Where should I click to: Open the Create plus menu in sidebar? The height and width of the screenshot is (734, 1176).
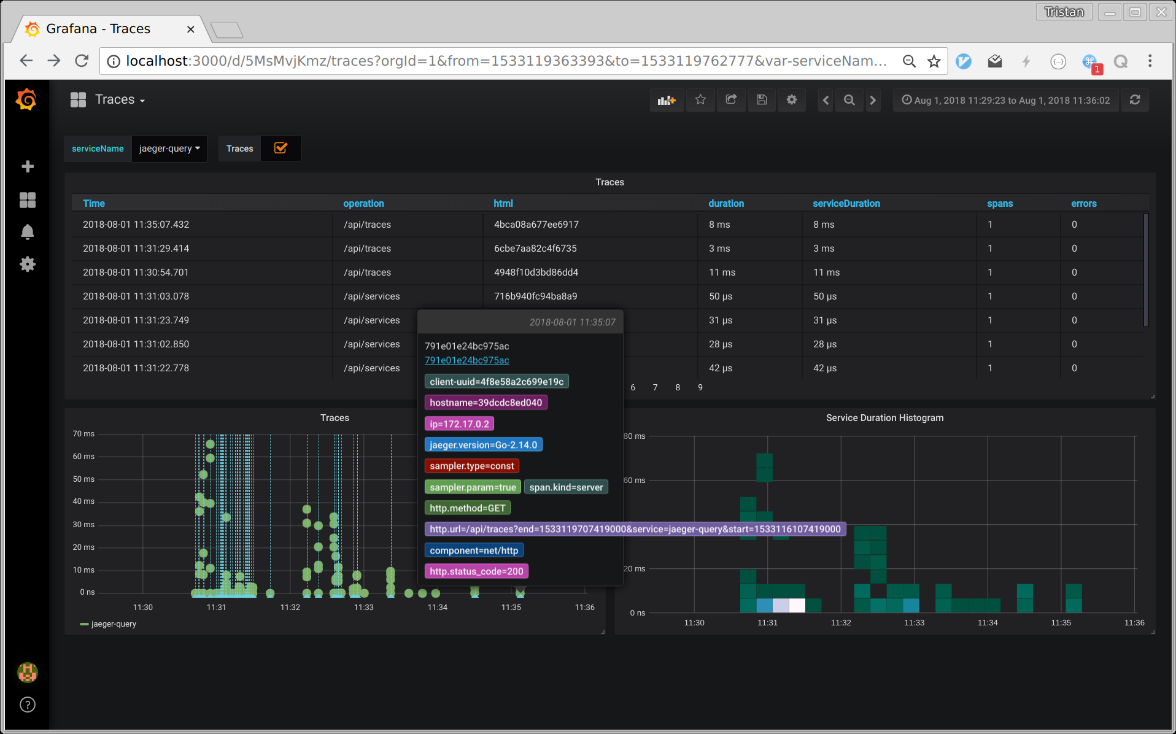click(28, 166)
